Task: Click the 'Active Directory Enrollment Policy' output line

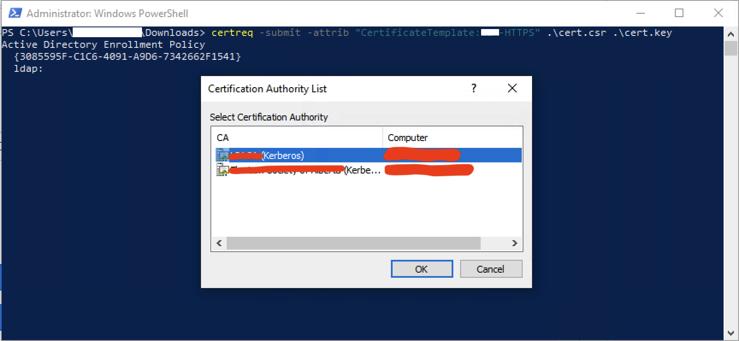Action: point(103,45)
